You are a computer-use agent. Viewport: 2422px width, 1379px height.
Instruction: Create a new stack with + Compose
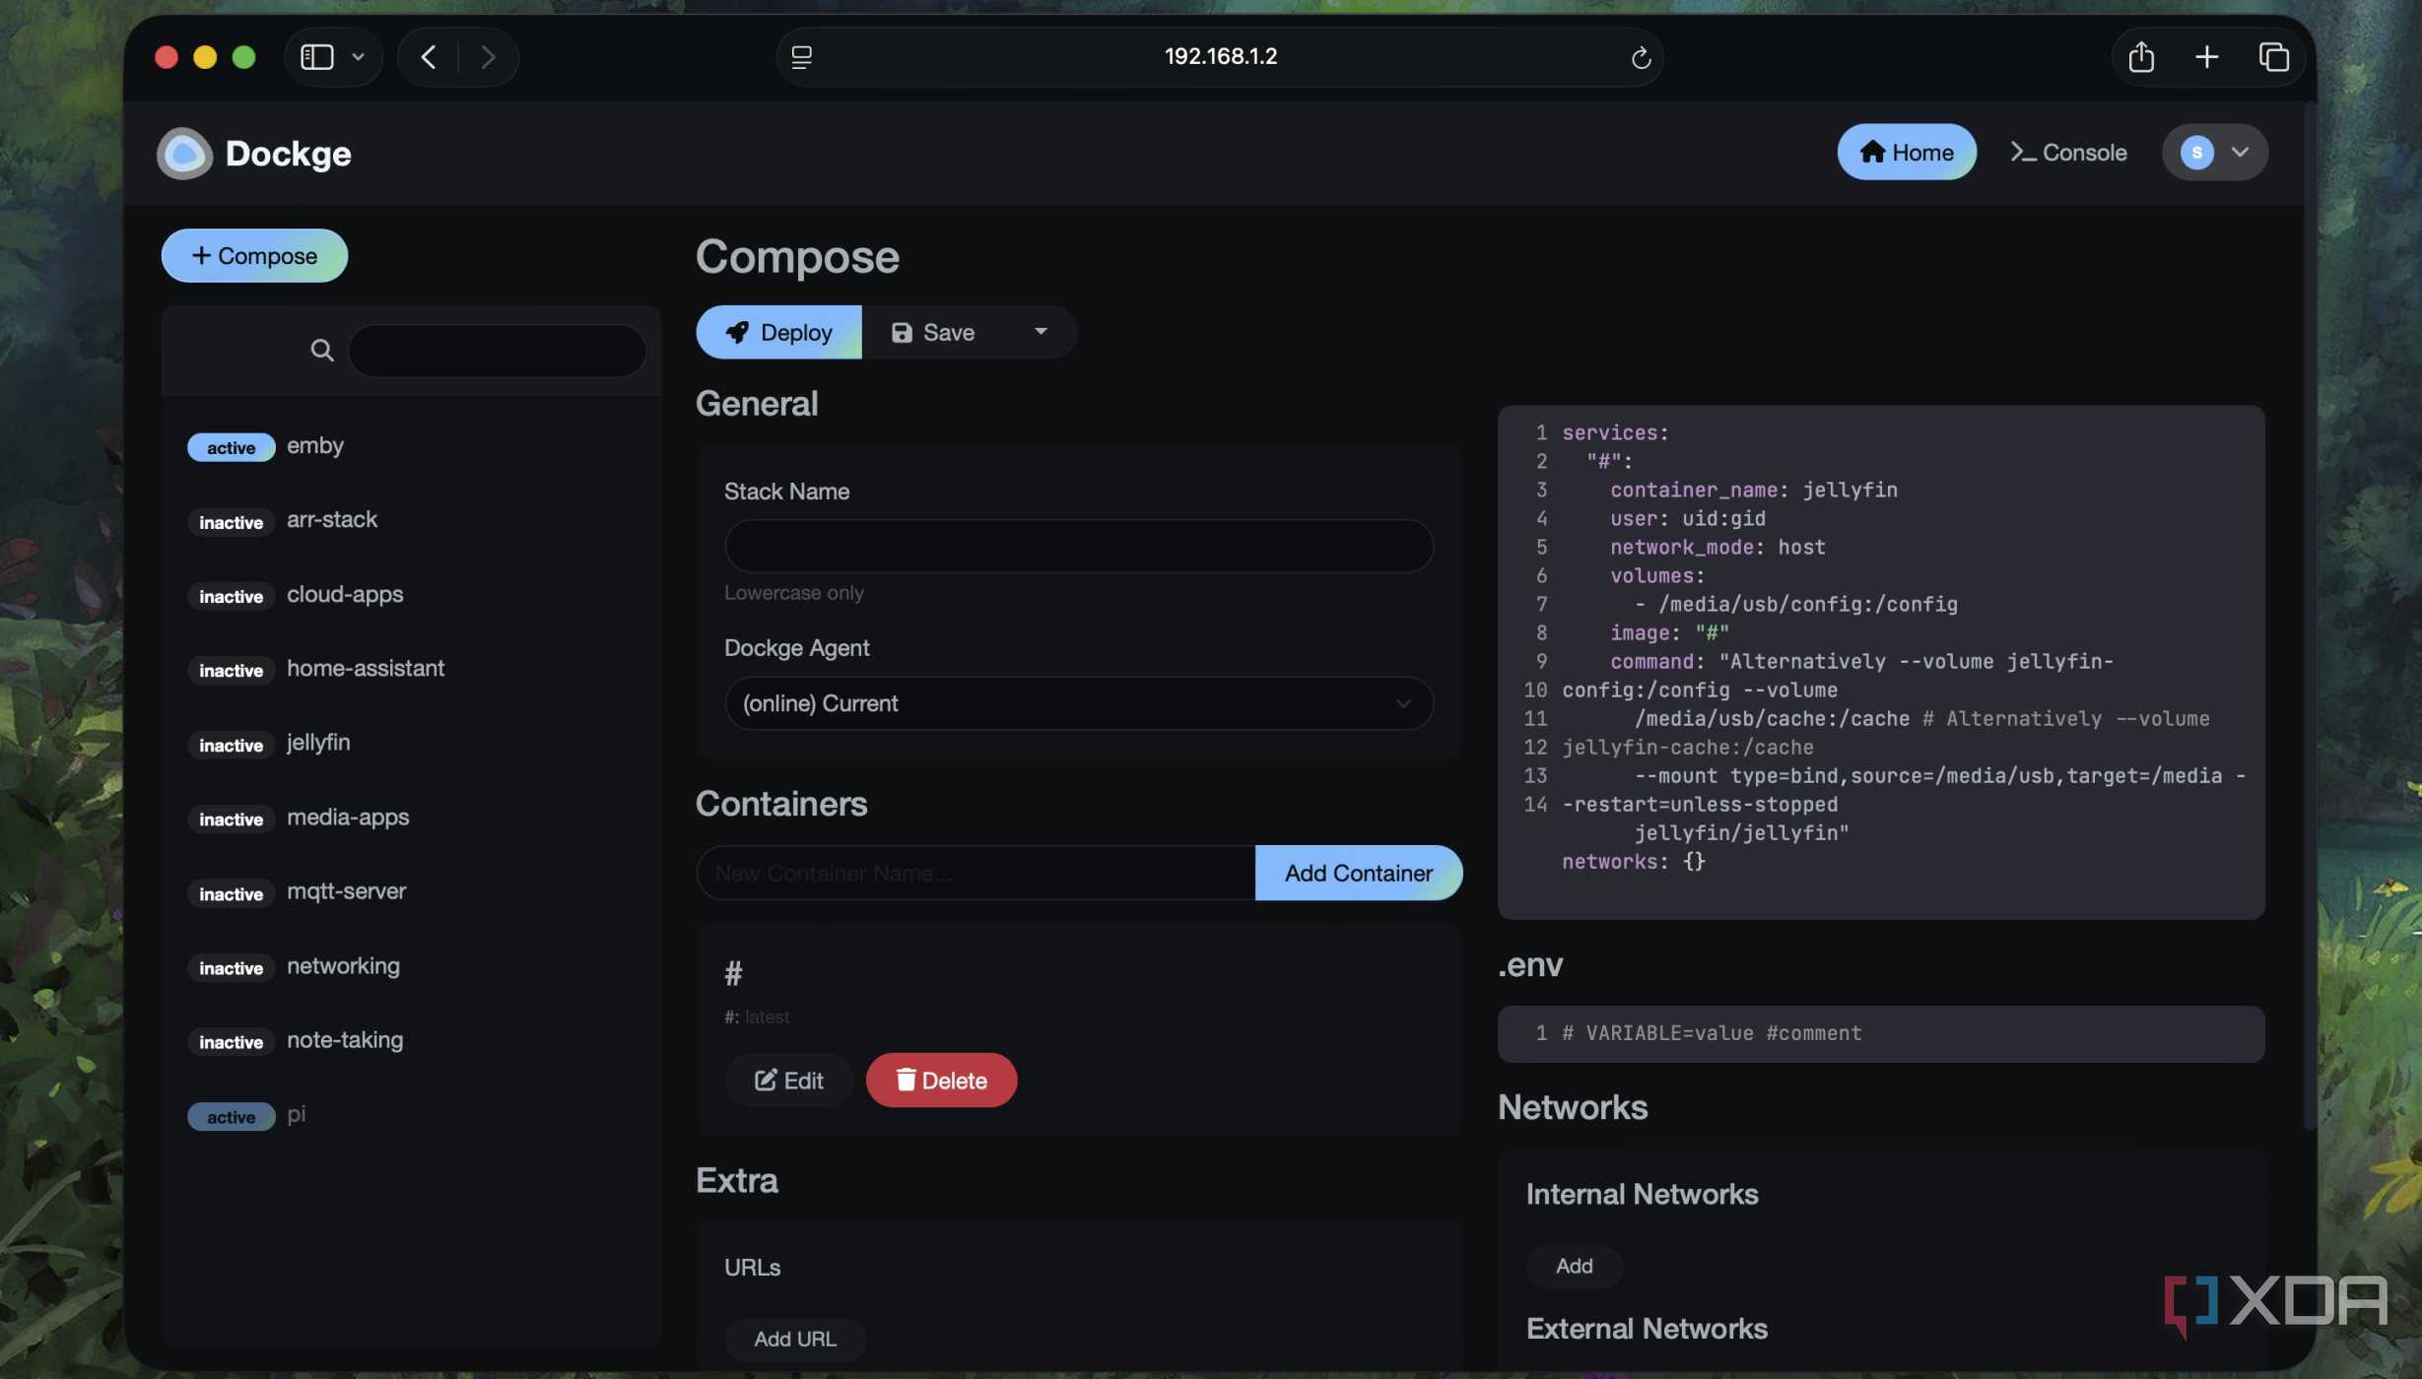coord(254,255)
